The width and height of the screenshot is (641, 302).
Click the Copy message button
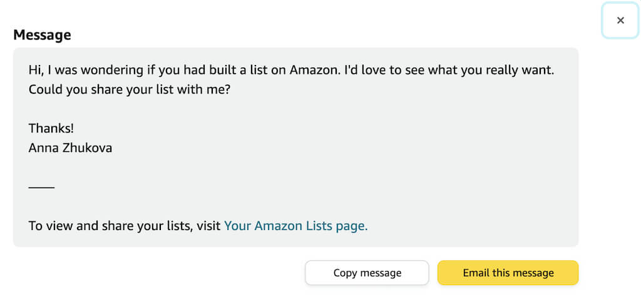(367, 273)
